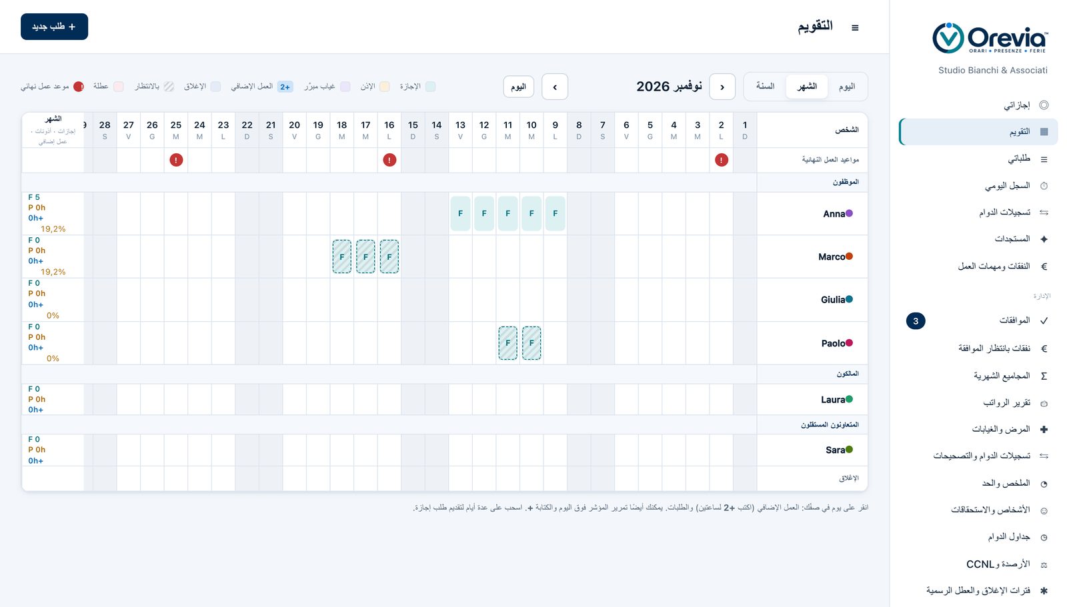Click the day 20 column header

tap(294, 130)
